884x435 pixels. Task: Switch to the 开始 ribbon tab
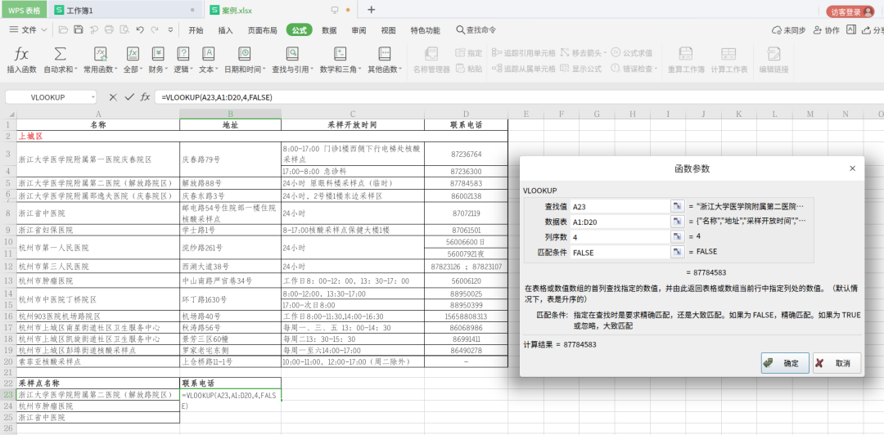(196, 30)
